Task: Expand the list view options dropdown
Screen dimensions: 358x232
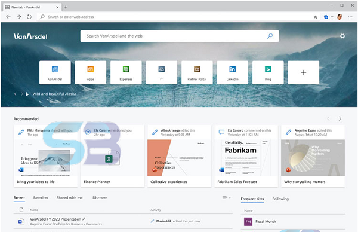Action: [x=227, y=197]
